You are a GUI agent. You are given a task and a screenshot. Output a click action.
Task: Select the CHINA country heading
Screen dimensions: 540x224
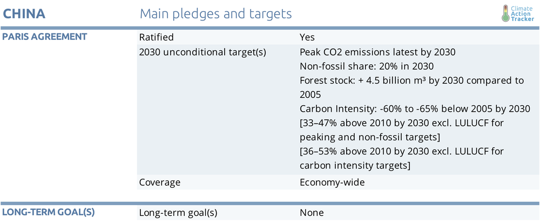[24, 13]
